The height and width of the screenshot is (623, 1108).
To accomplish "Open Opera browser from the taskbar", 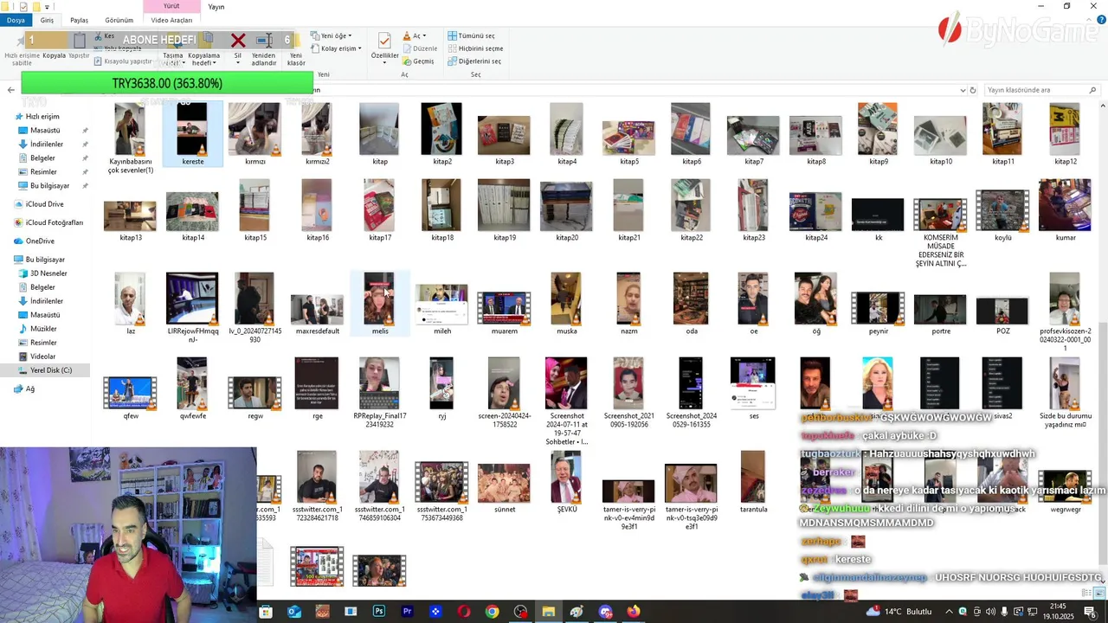I will click(463, 612).
